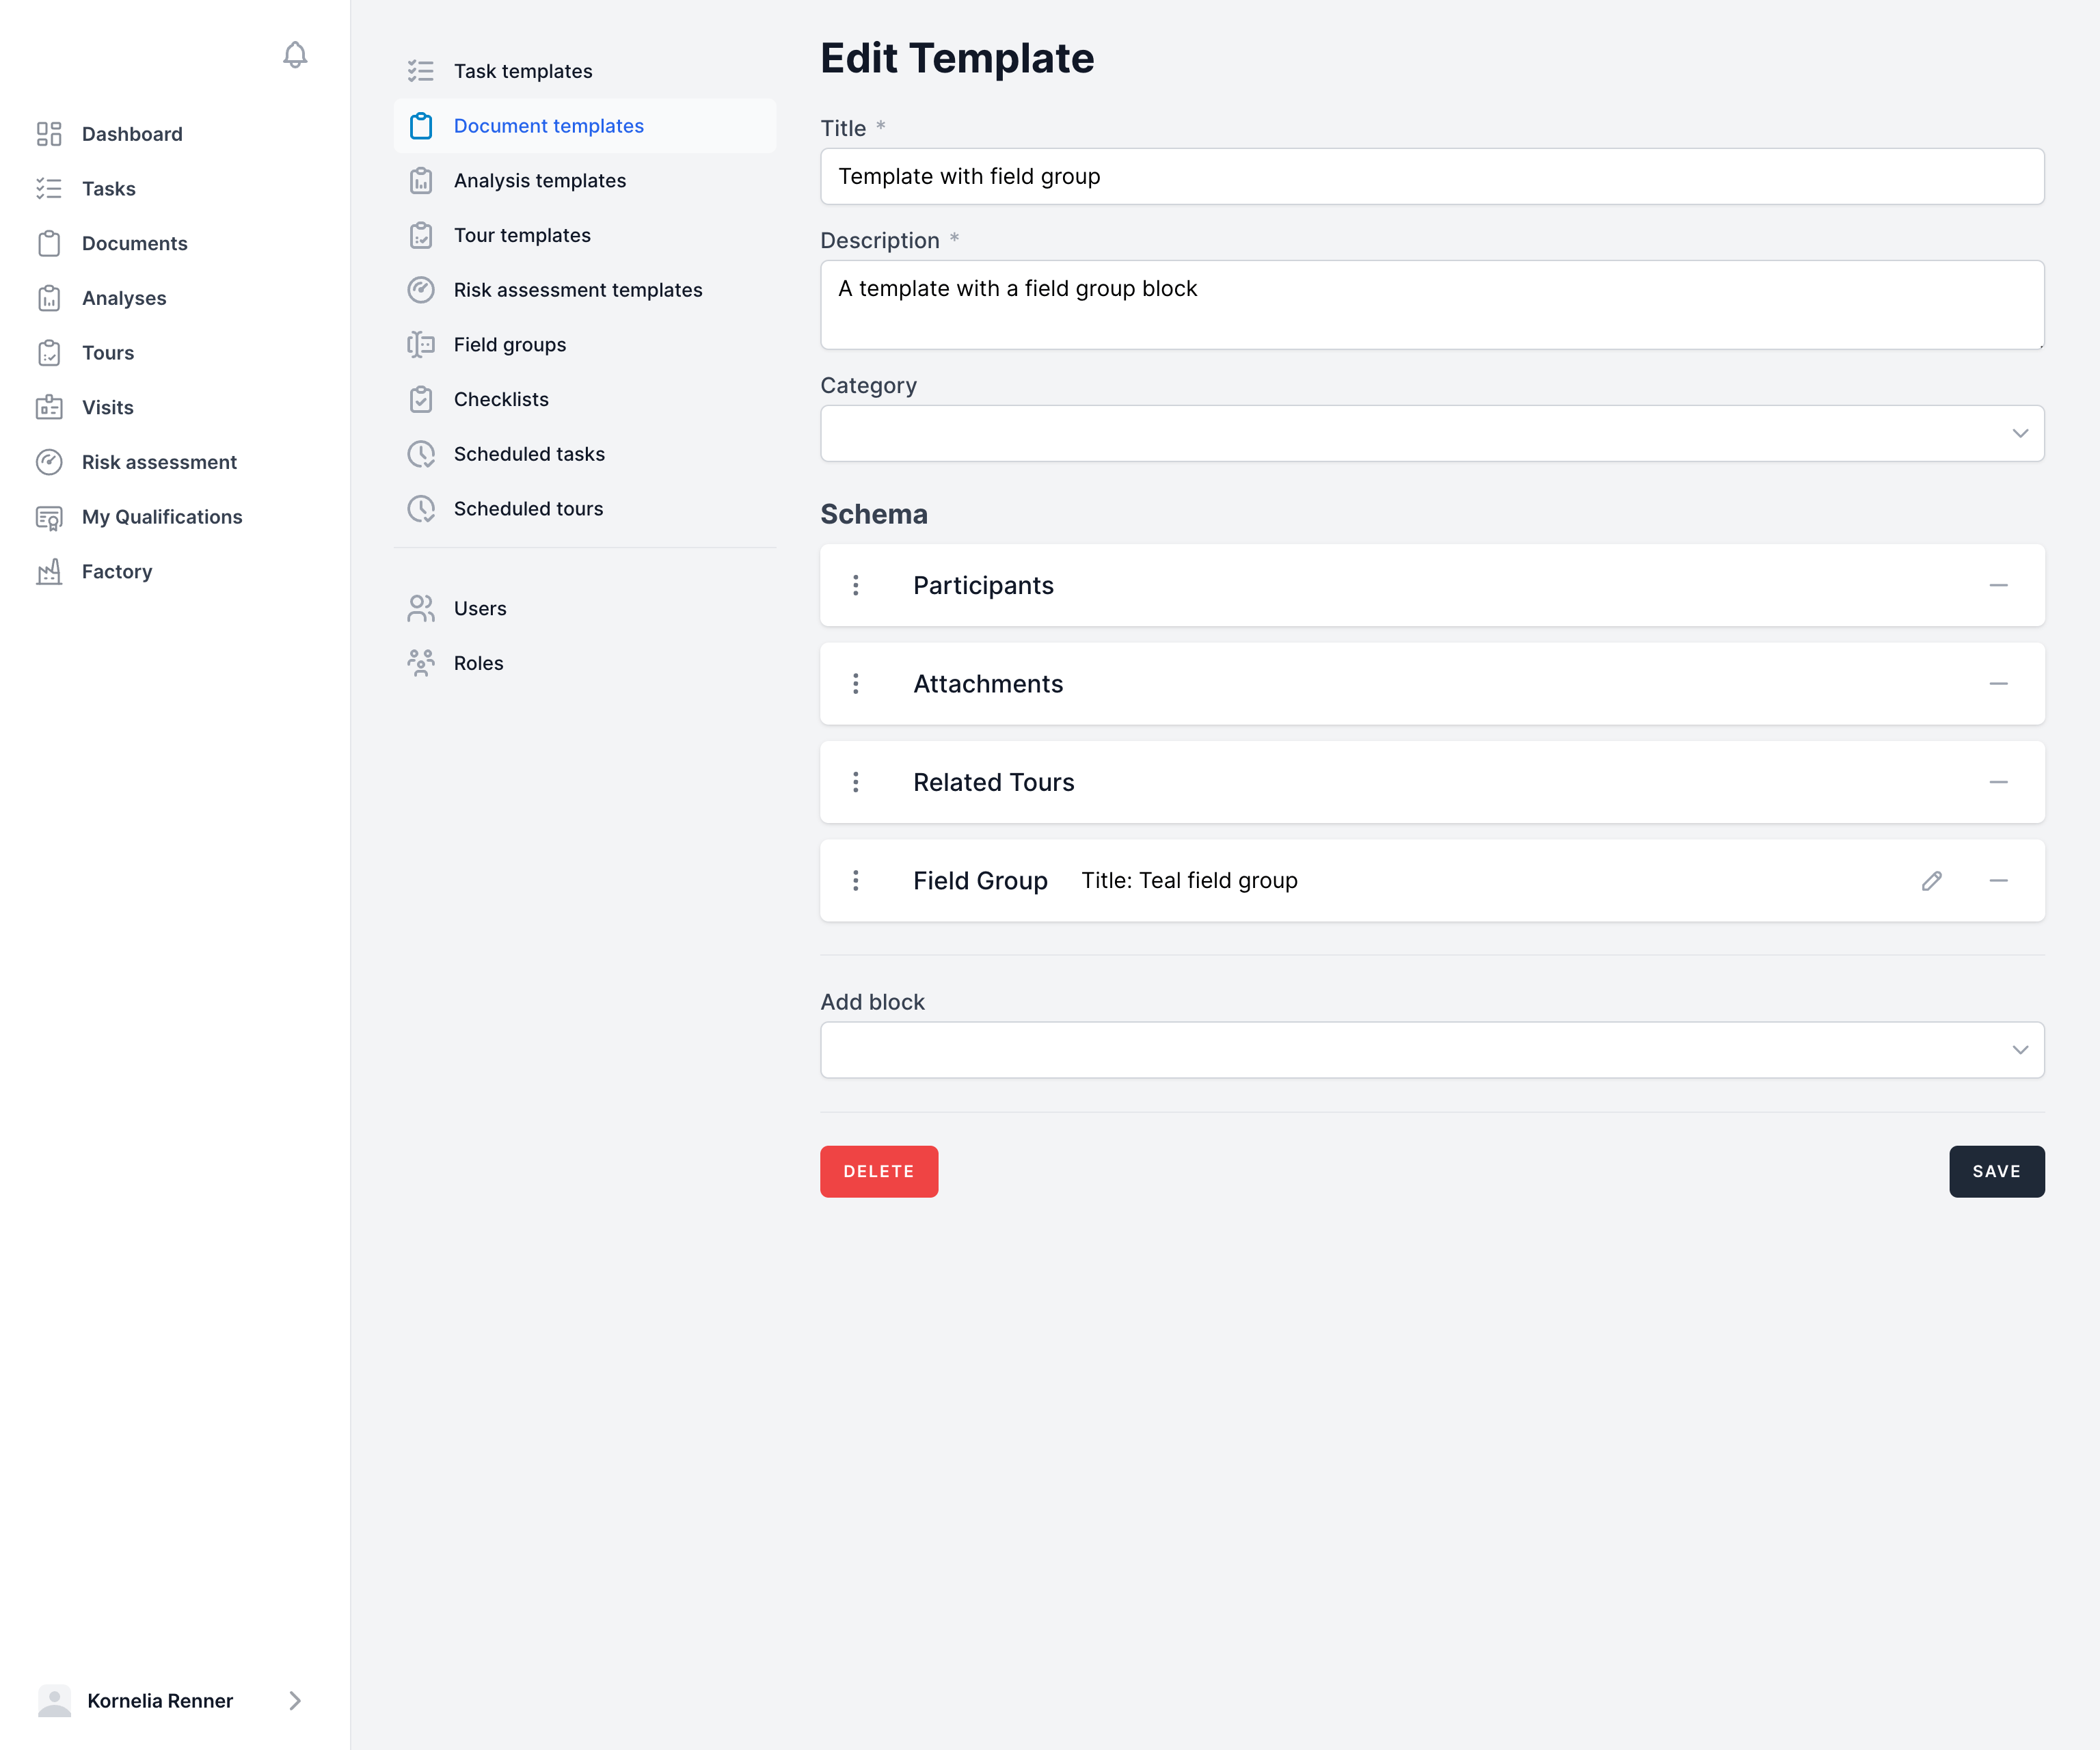Click the Scheduled tasks clock icon
This screenshot has width=2100, height=1750.
point(421,454)
